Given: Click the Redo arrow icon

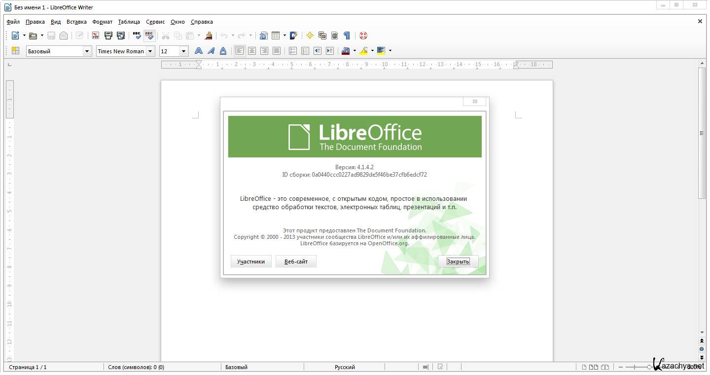Looking at the screenshot, I should coord(242,36).
